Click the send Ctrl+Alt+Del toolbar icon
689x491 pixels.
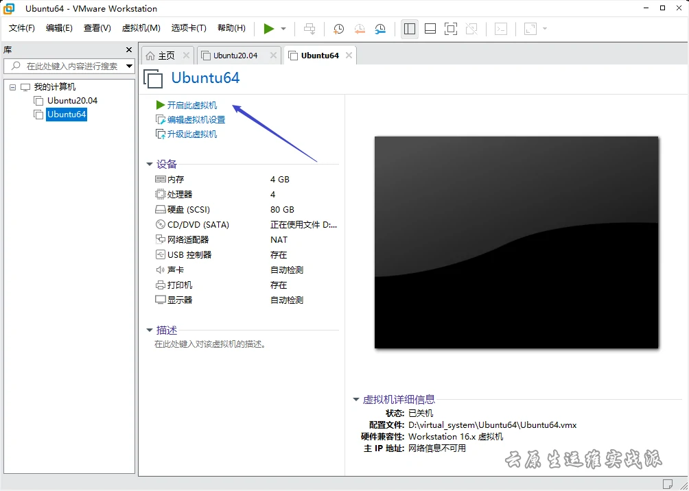pyautogui.click(x=310, y=29)
